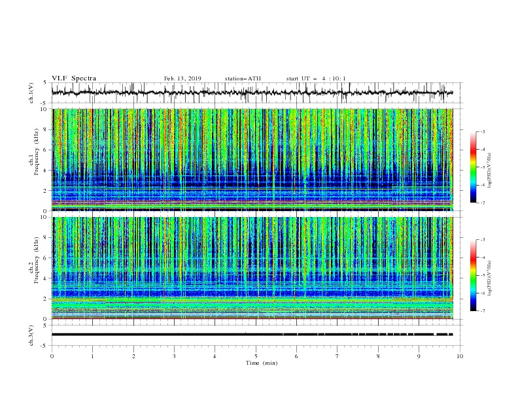Click the ch.1 Frequency (kHz) axis label
518x400 pixels.
(x=33, y=152)
